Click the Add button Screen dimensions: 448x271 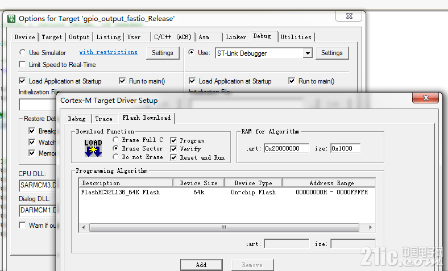tap(201, 265)
